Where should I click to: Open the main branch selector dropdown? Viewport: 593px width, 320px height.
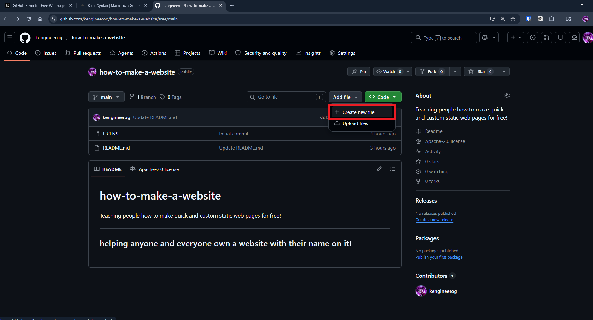pos(106,97)
